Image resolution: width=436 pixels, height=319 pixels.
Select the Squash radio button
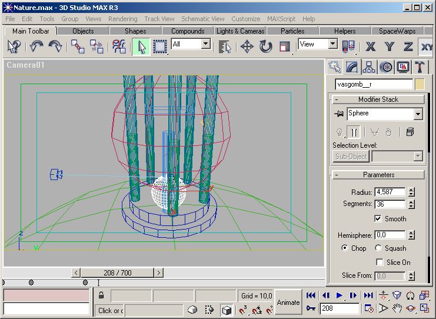378,248
